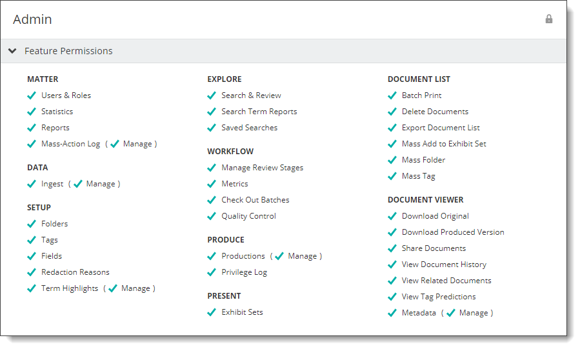Click the Search & Review checkmark icon
This screenshot has width=580, height=349.
click(x=212, y=95)
